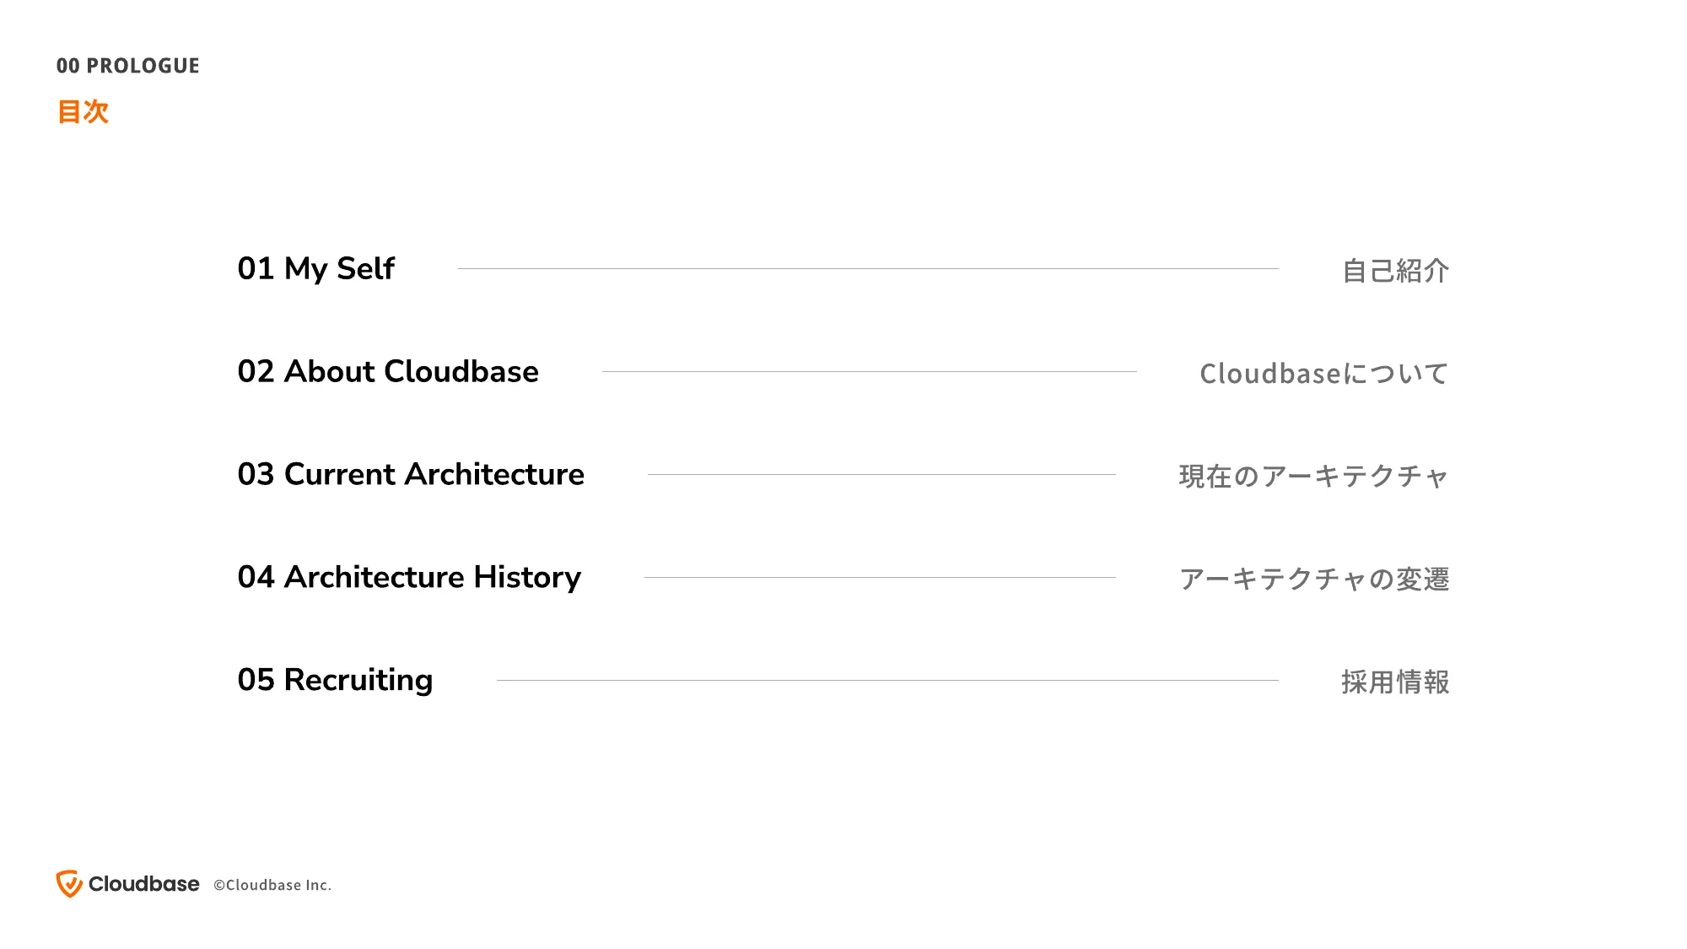The image size is (1687, 949).
Task: Select the 現在のアーキテクチャ text
Action: [1313, 477]
